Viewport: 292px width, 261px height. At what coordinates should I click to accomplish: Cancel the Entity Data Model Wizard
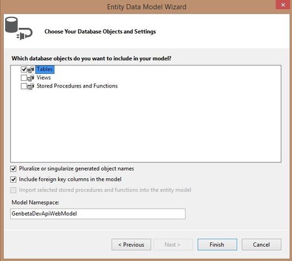point(262,245)
